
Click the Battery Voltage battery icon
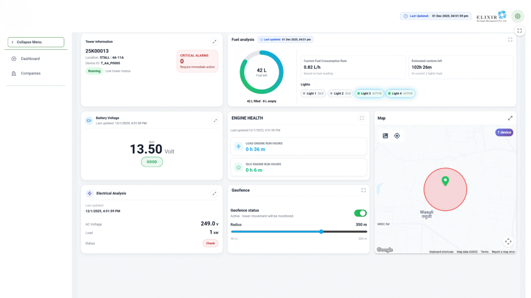click(x=89, y=121)
